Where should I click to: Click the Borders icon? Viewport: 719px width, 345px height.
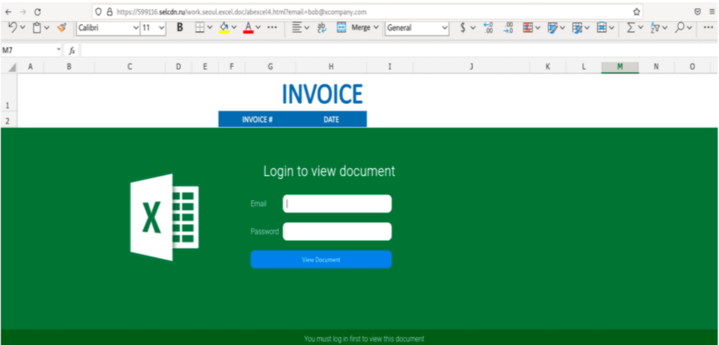click(x=200, y=27)
